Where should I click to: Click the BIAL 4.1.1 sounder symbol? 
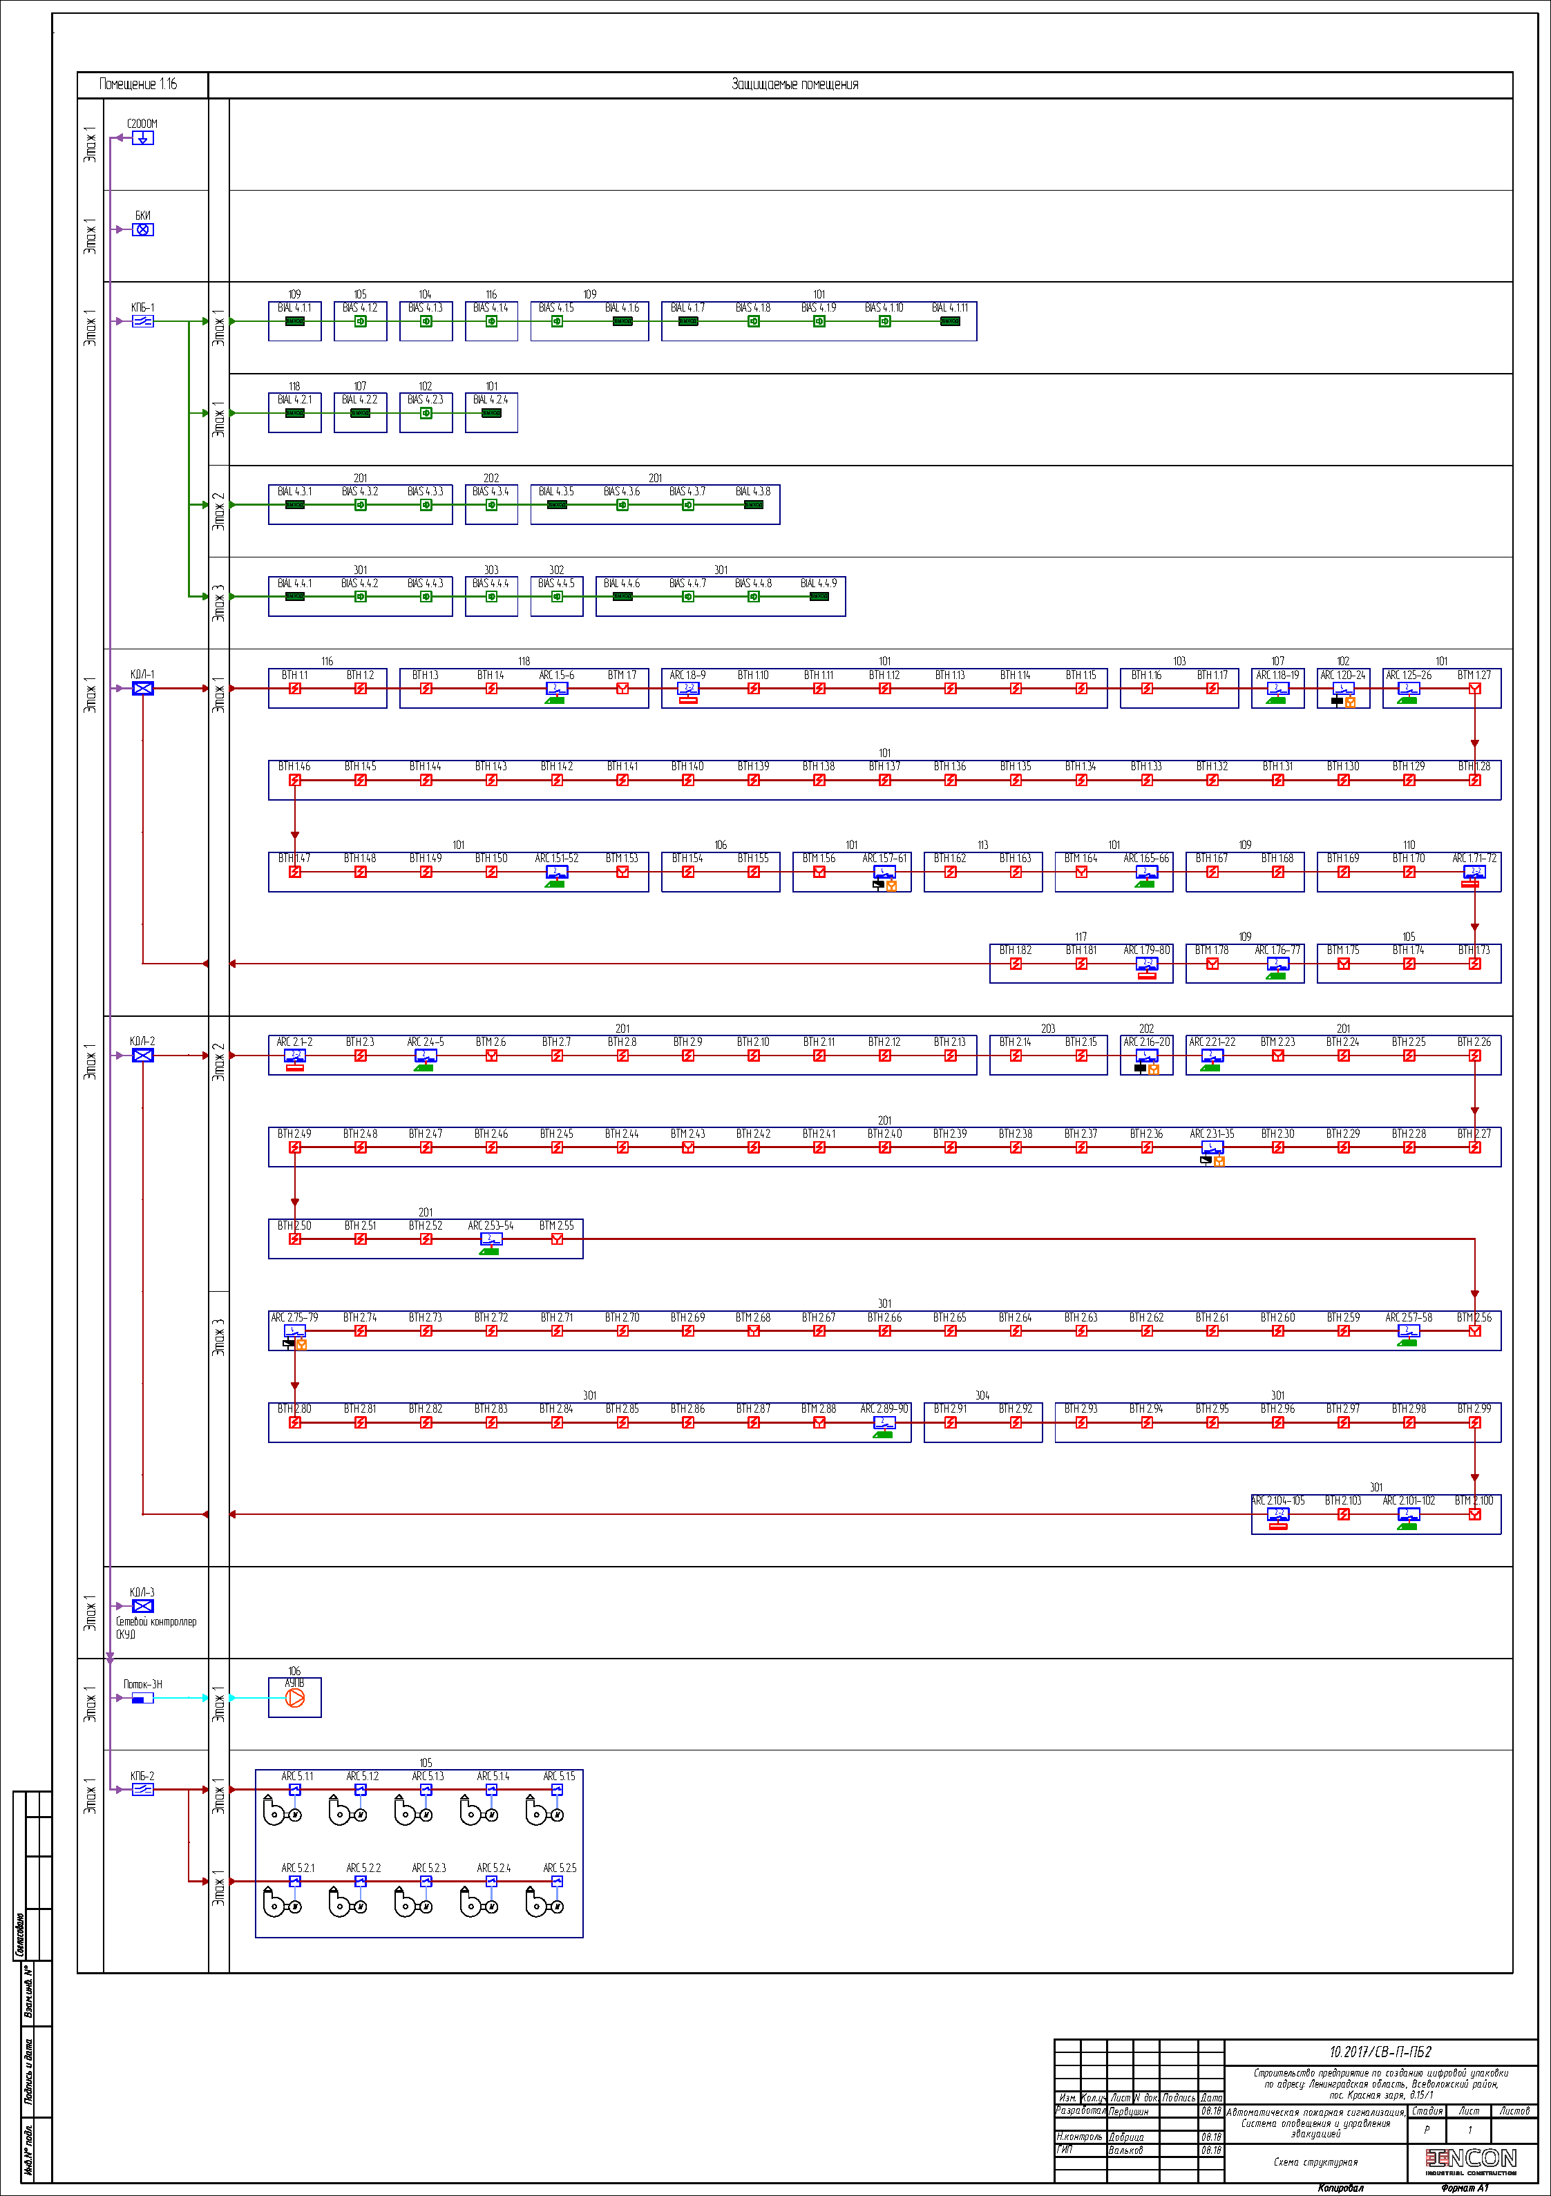coord(295,321)
